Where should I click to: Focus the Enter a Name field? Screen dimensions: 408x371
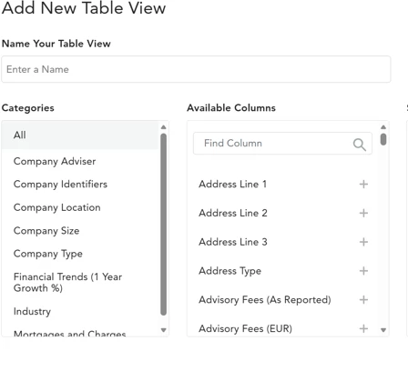tap(196, 69)
